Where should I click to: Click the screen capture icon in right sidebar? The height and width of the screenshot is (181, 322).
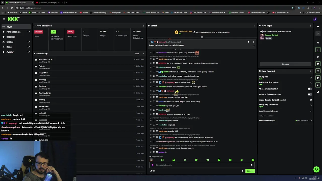click(318, 43)
